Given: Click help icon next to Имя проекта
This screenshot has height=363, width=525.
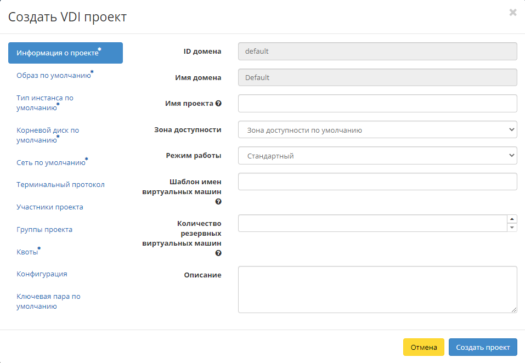Looking at the screenshot, I should [218, 103].
